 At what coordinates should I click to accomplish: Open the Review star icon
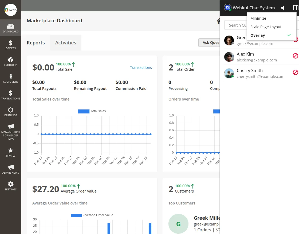[11, 152]
